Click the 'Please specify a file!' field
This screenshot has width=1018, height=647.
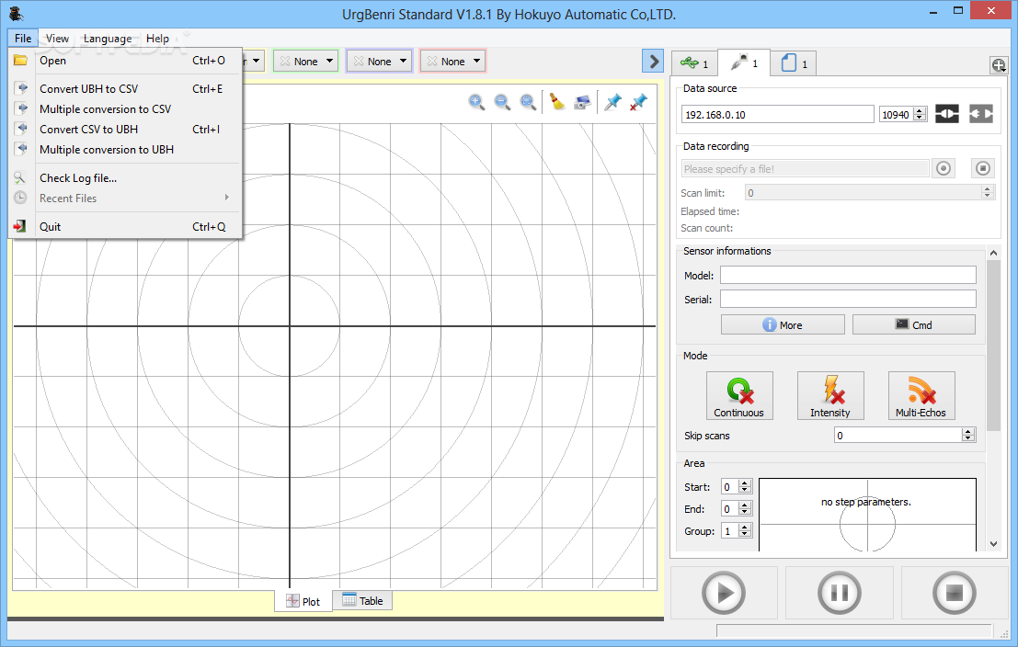coord(805,169)
